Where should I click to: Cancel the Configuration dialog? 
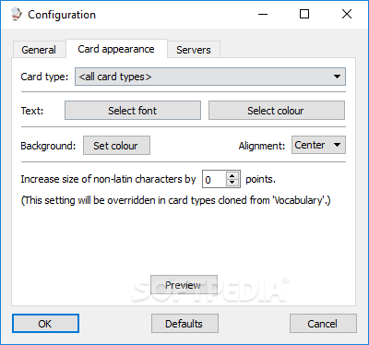323,324
